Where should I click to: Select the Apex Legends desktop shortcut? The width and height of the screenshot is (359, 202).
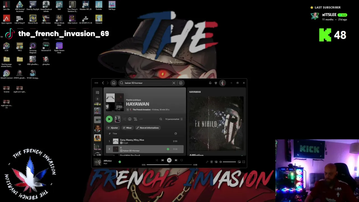tap(6, 20)
